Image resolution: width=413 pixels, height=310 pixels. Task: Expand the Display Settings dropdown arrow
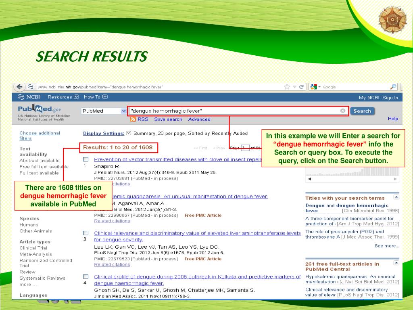click(x=128, y=133)
